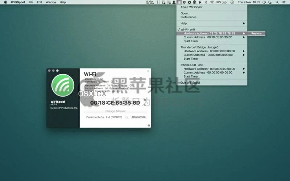Screen dimensions: 290x181
Task: Choose Preferences... from the dropdown
Action: point(212,17)
